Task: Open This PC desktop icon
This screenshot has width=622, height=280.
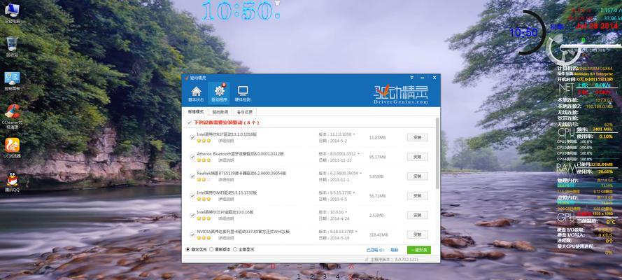Action: tap(13, 13)
